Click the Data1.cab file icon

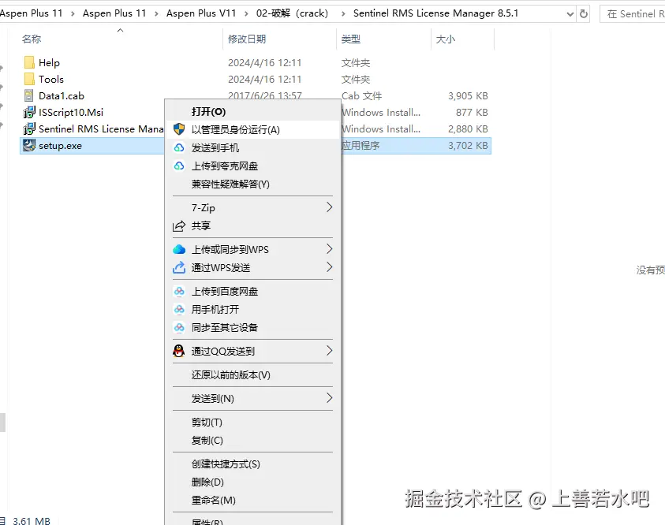tap(29, 95)
